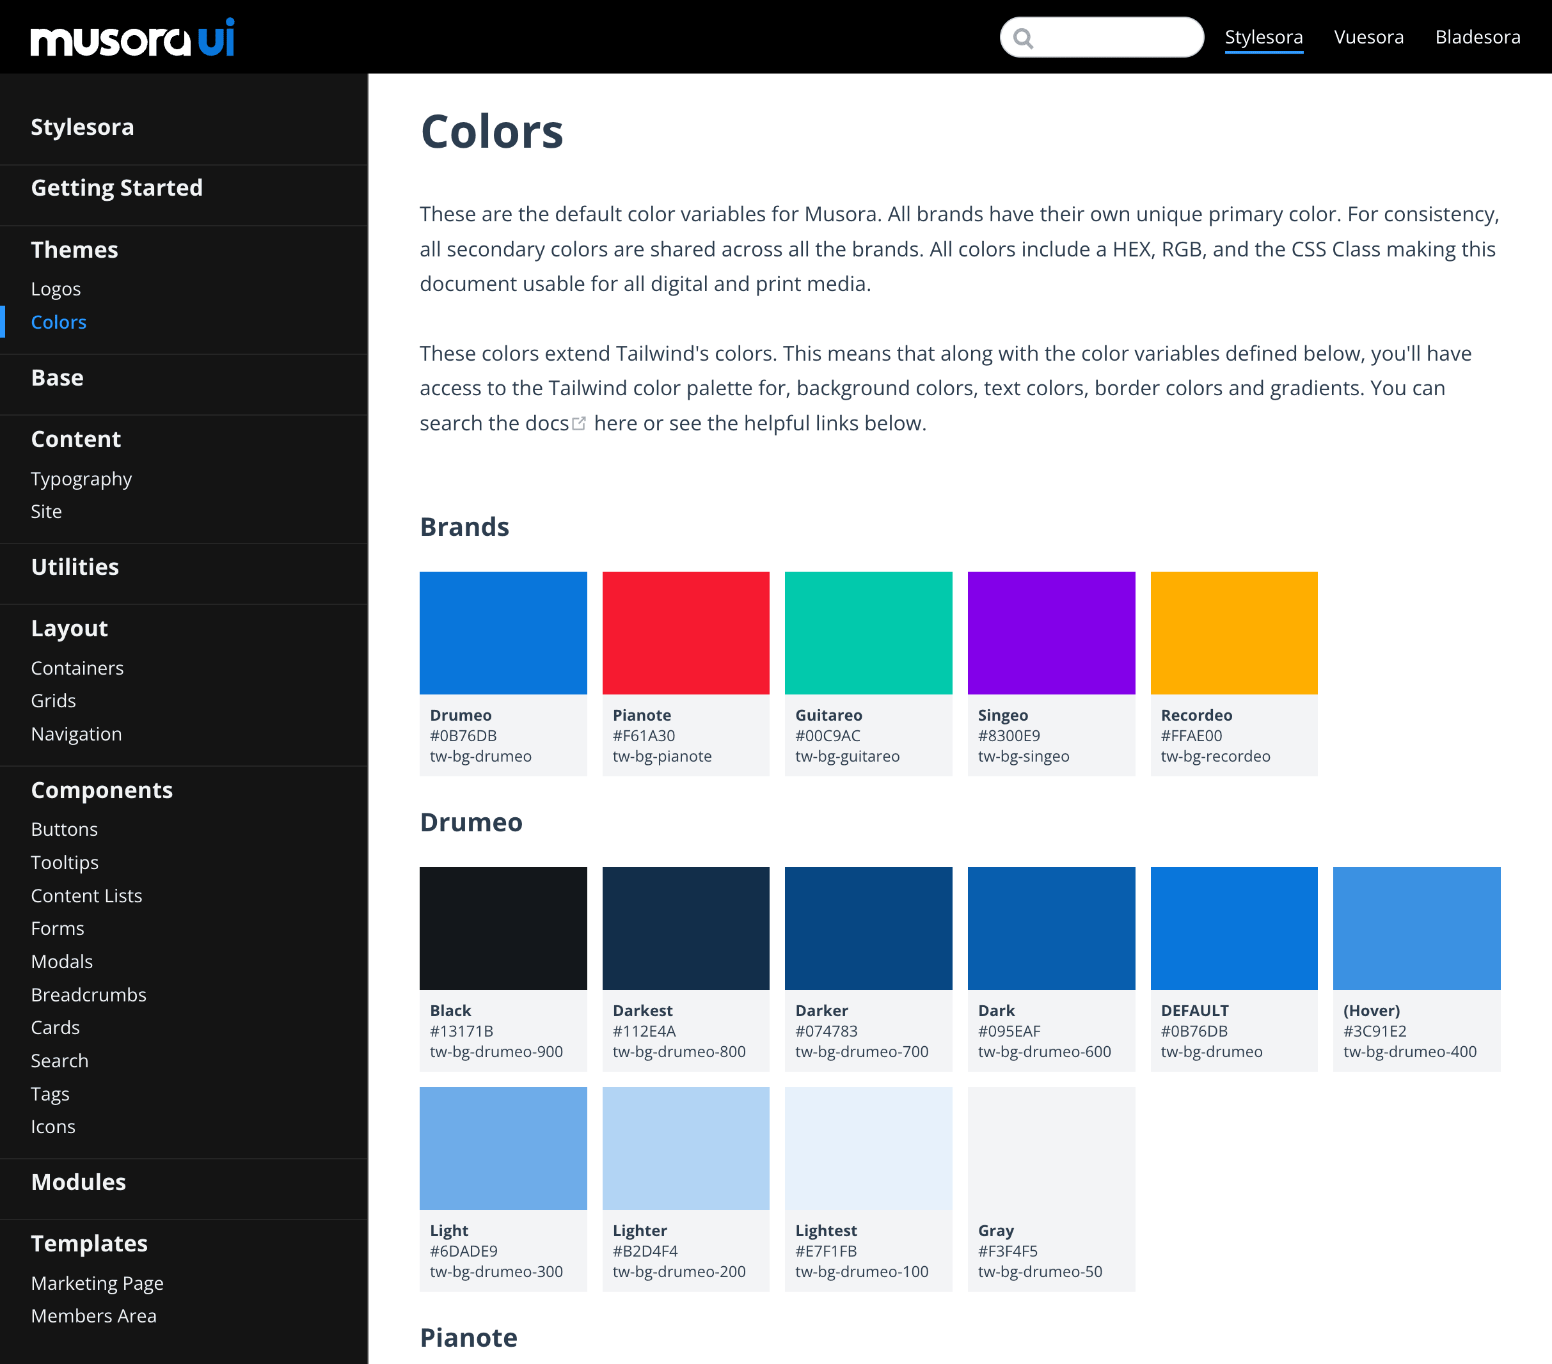Focus the search input field
Viewport: 1552px width, 1364px height.
tap(1102, 37)
